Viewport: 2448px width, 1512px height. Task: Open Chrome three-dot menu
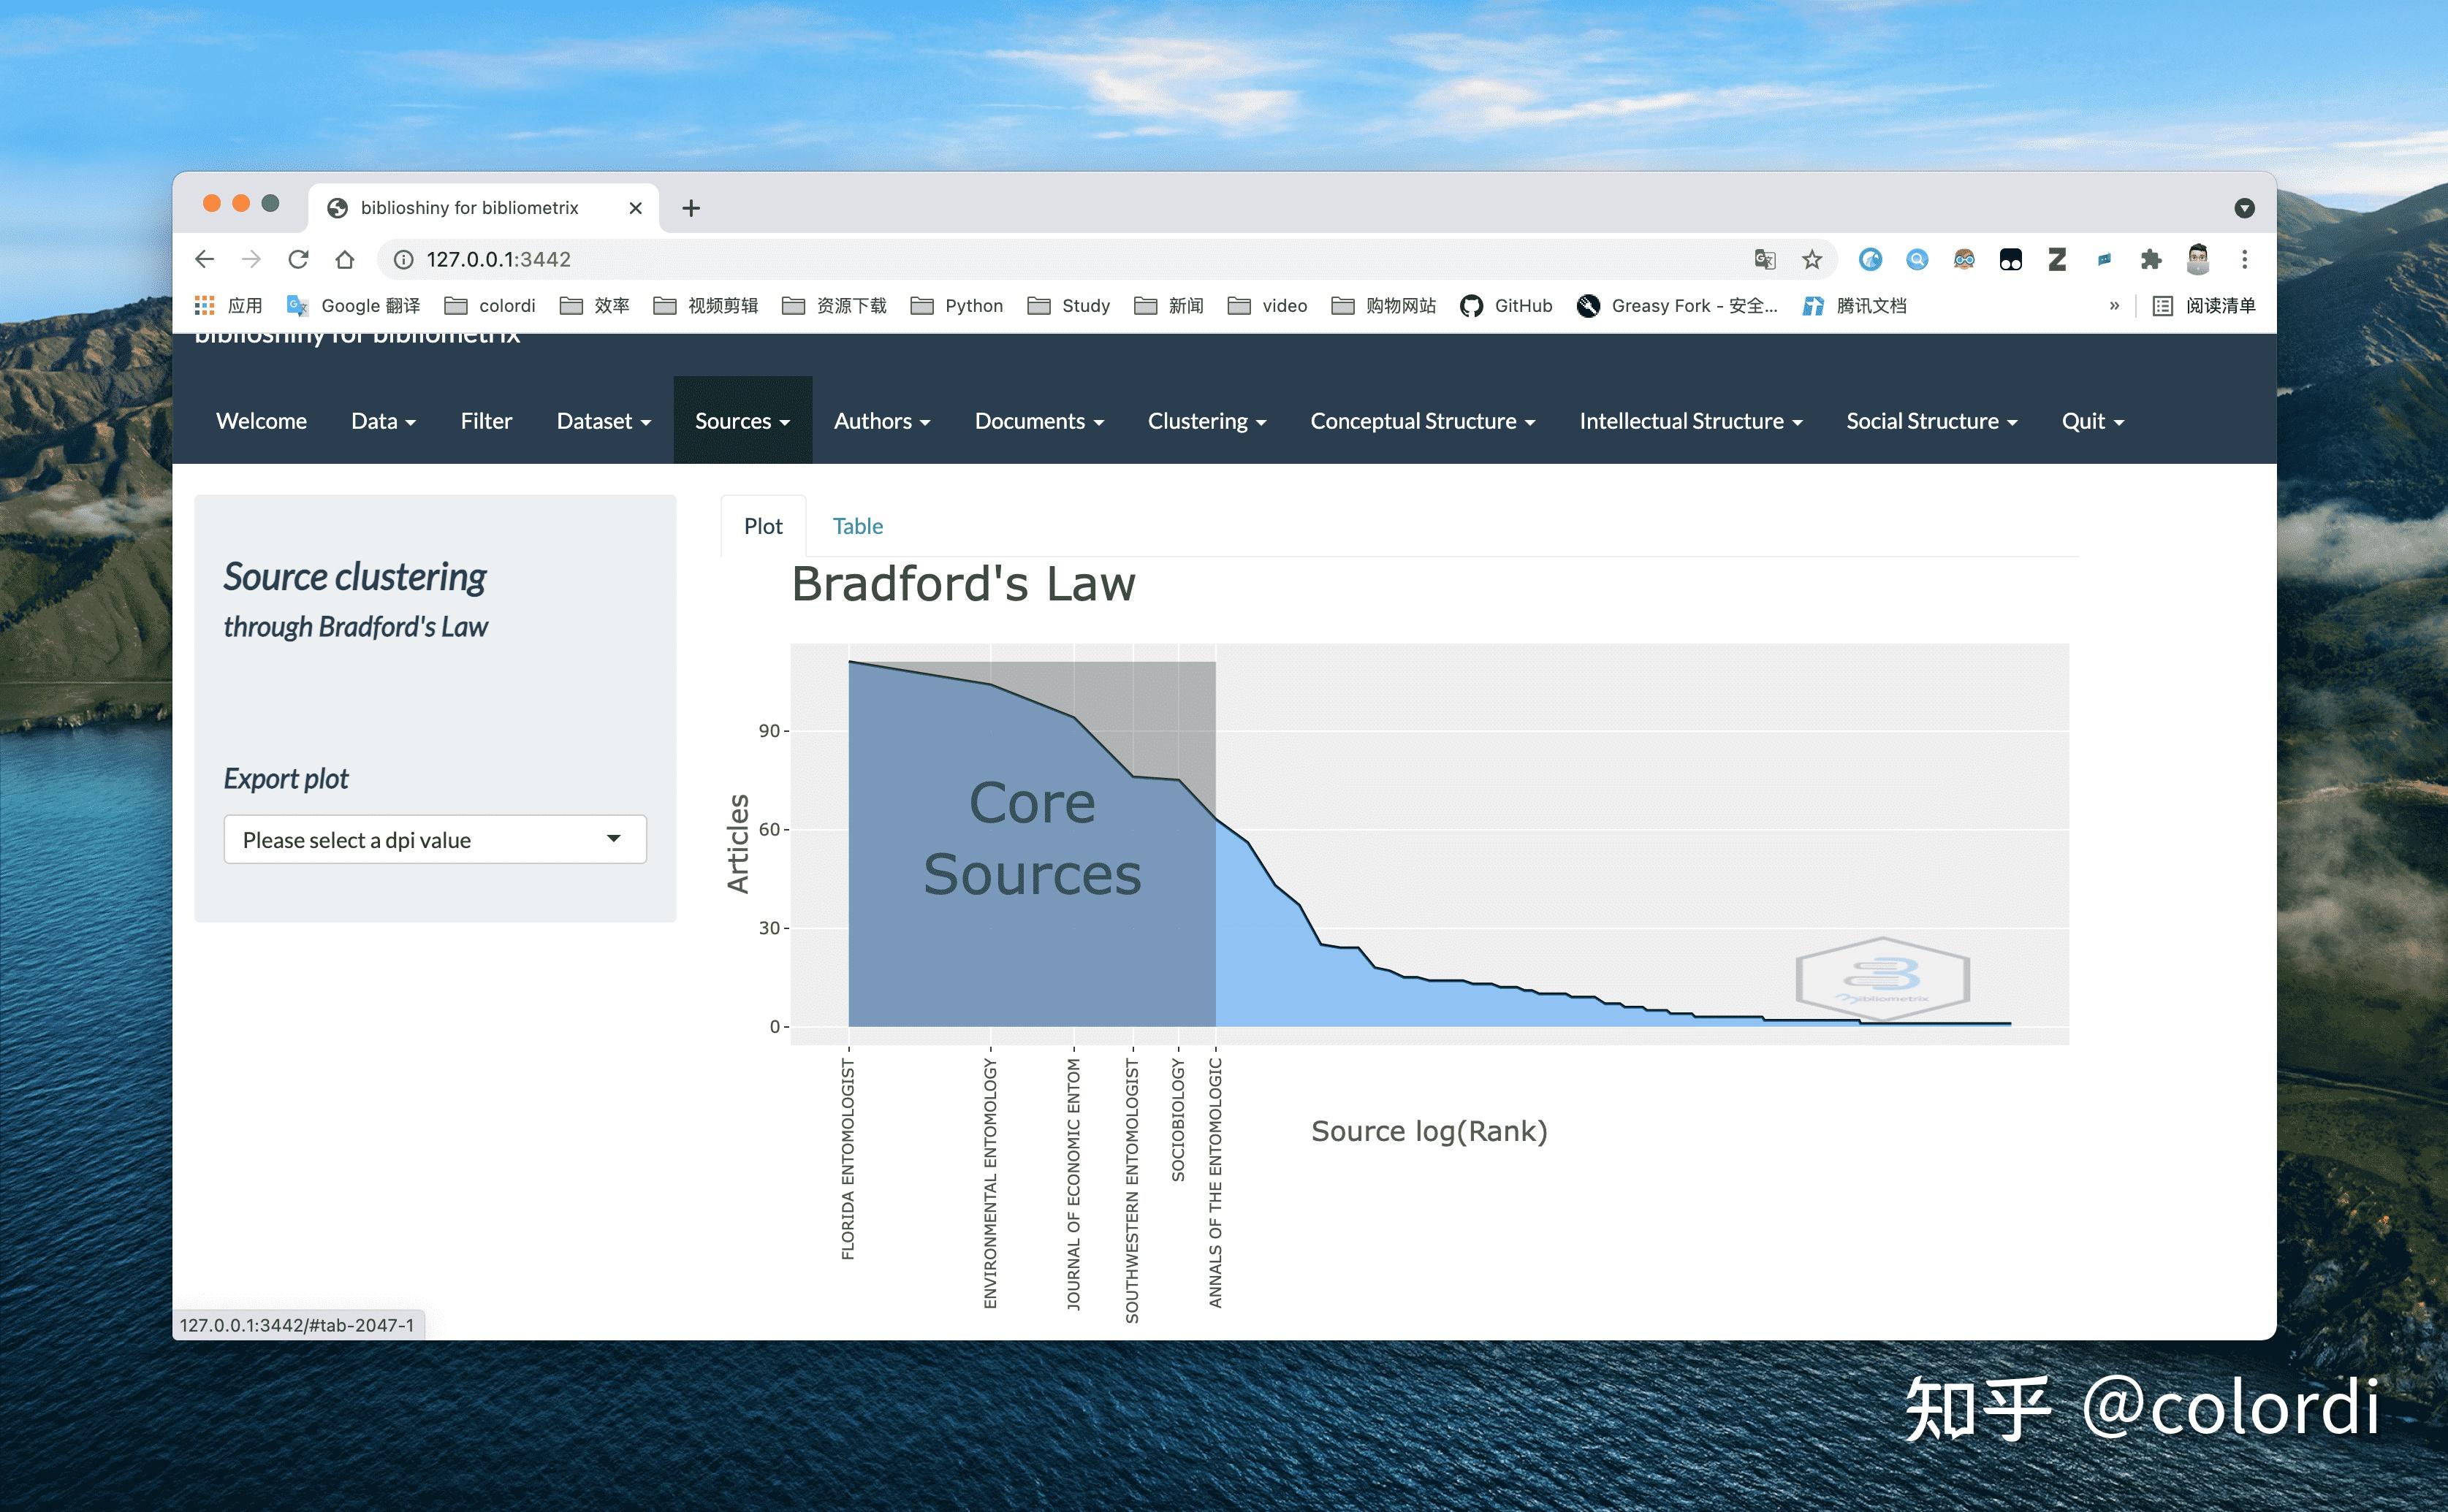[2244, 260]
